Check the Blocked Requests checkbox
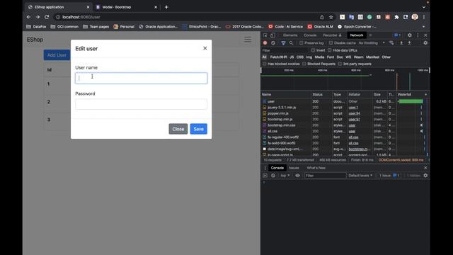The width and height of the screenshot is (453, 255). pyautogui.click(x=304, y=64)
